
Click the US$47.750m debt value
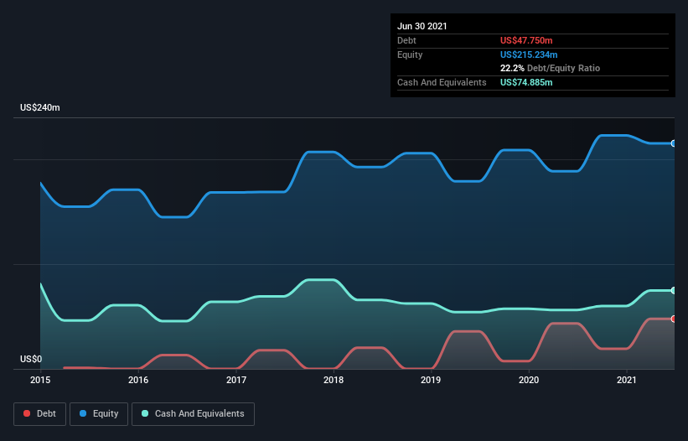click(x=526, y=40)
